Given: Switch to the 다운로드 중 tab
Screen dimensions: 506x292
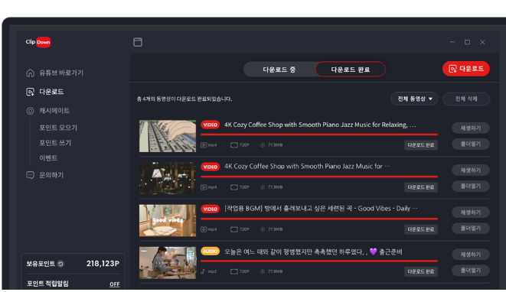Looking at the screenshot, I should pos(279,70).
